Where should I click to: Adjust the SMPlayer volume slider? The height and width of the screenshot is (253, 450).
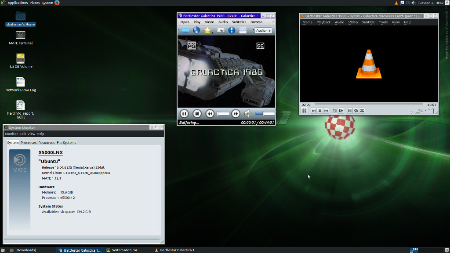click(x=265, y=114)
